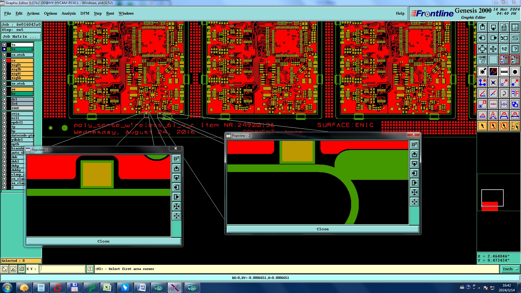Toggle visibility checkbox for sig2t layer

click(4, 65)
